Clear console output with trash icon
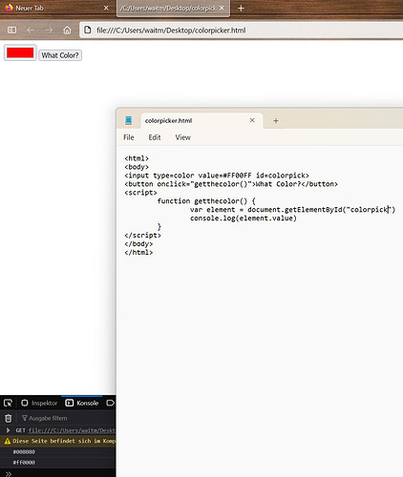 tap(9, 418)
